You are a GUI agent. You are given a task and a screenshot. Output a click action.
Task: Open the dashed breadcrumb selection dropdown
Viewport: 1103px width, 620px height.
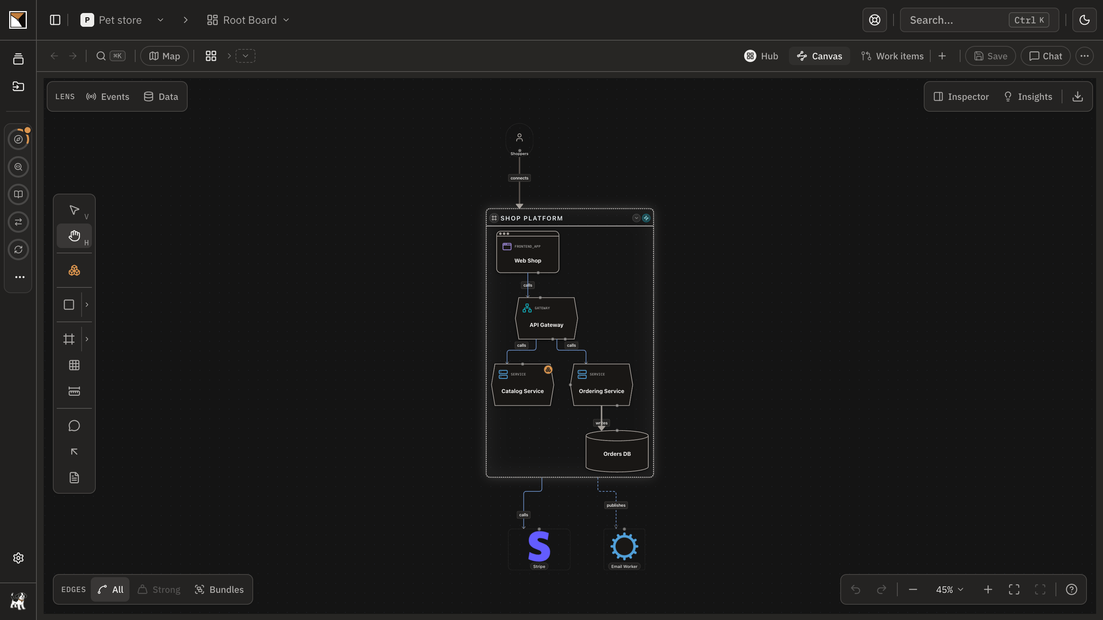(245, 56)
